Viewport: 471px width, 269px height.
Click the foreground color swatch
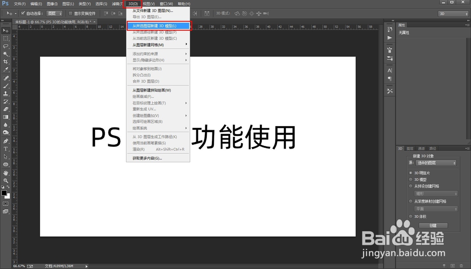(4, 193)
